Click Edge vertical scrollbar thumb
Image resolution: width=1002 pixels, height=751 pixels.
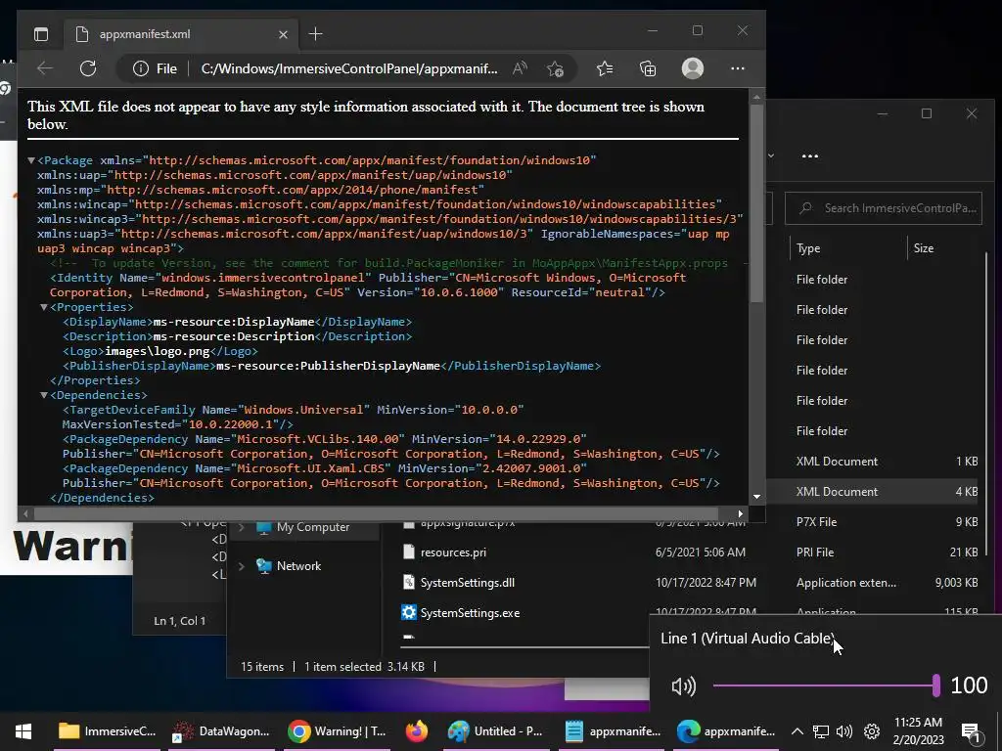tap(756, 203)
